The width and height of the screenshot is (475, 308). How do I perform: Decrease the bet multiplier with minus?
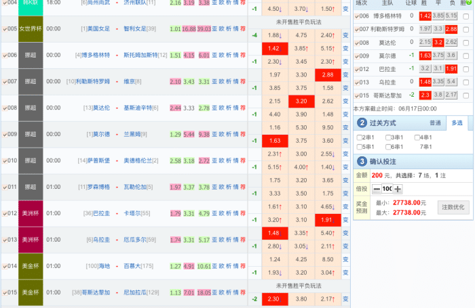(x=377, y=190)
